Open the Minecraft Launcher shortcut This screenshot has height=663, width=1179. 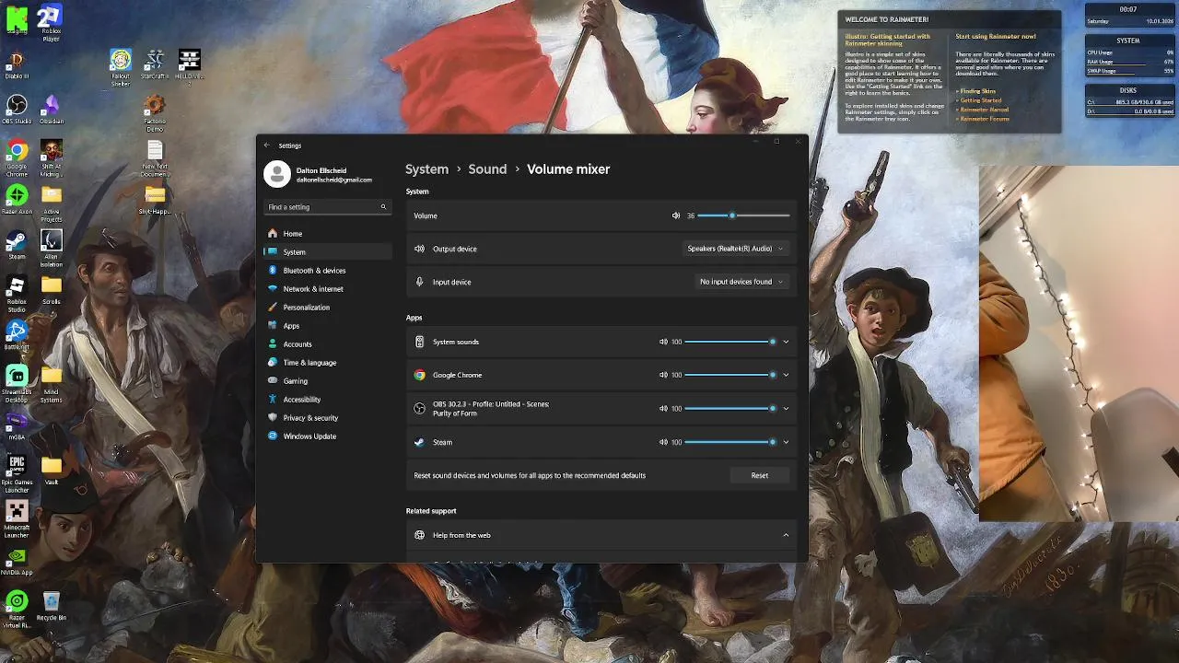(17, 519)
